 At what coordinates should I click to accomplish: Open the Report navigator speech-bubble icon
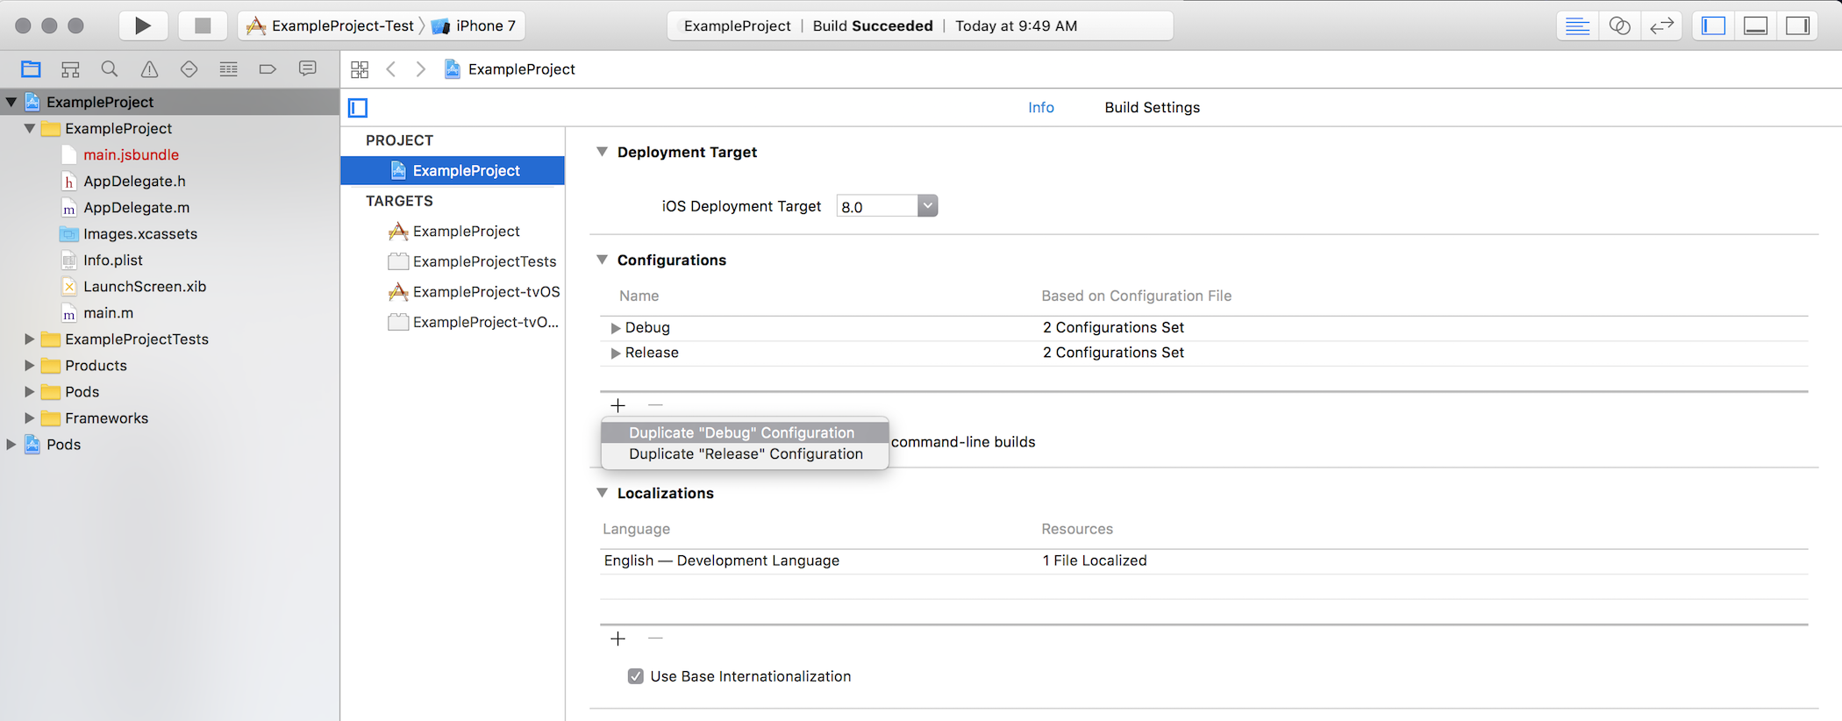(x=307, y=68)
